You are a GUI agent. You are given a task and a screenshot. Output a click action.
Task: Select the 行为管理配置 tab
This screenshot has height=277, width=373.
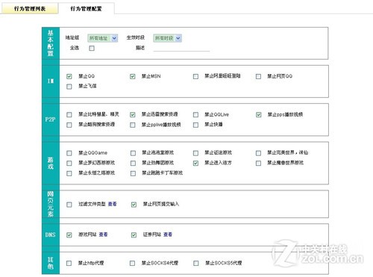(86, 9)
